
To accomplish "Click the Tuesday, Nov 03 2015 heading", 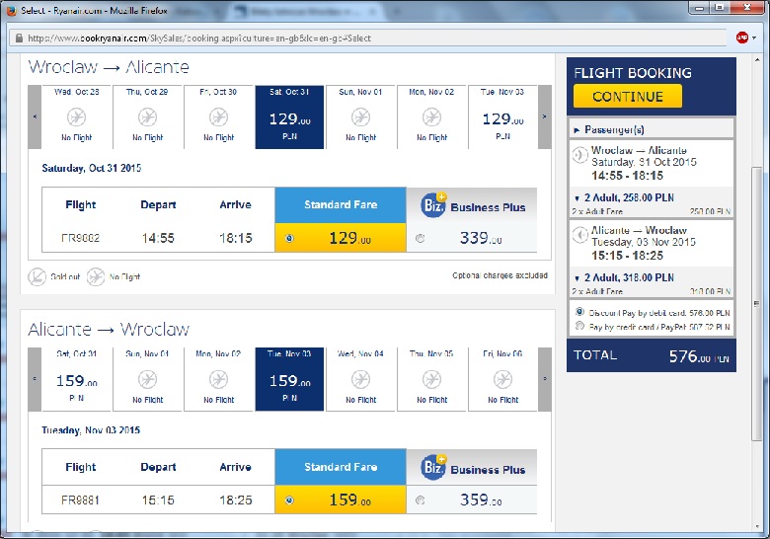I will click(91, 430).
